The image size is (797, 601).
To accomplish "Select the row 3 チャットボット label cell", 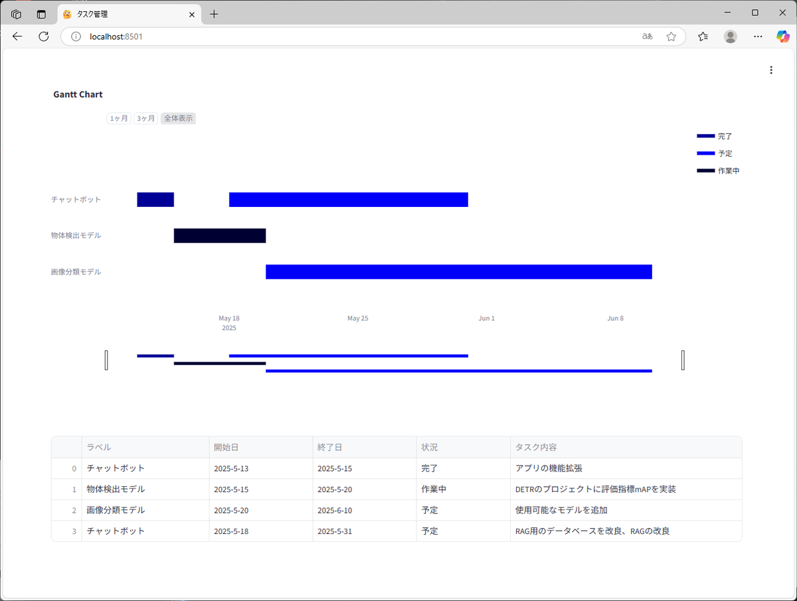I will coord(145,531).
